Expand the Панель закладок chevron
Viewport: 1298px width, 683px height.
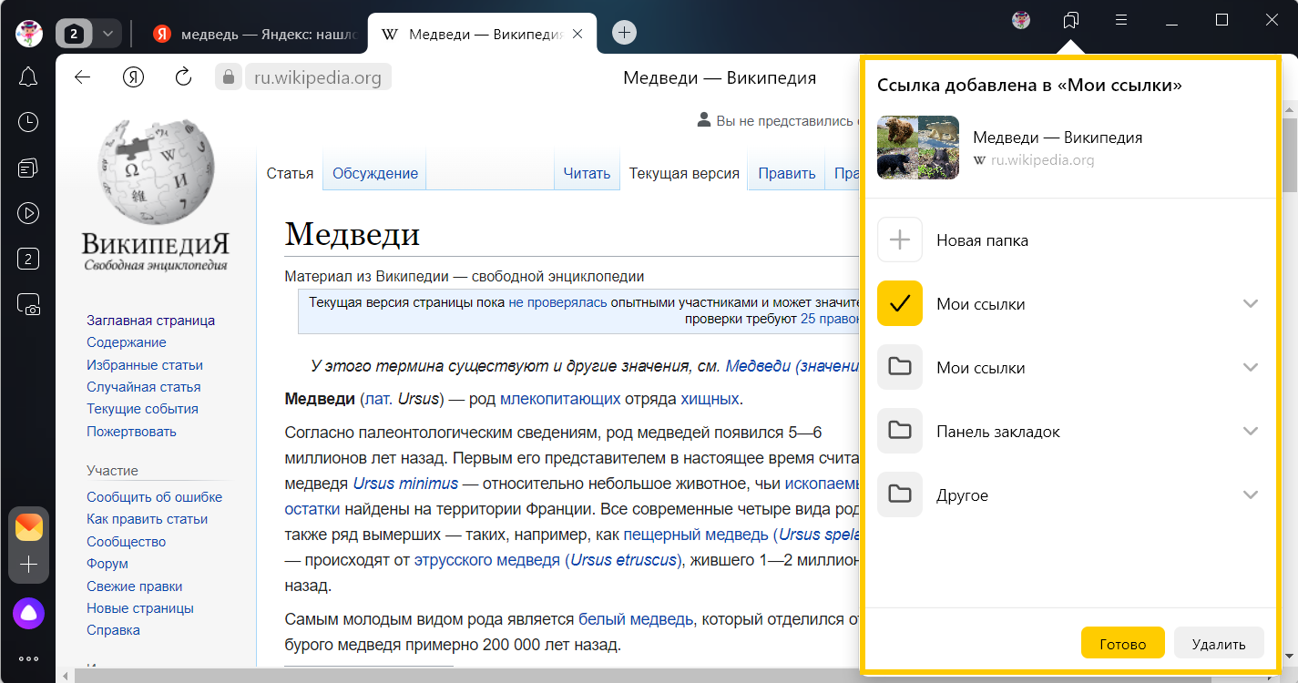click(x=1251, y=432)
